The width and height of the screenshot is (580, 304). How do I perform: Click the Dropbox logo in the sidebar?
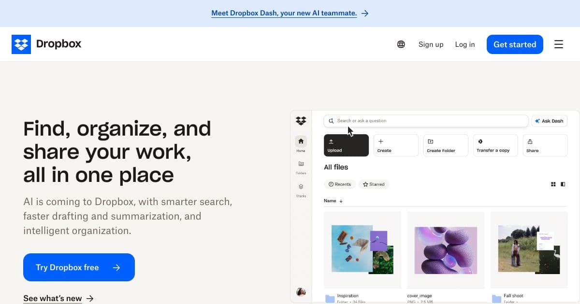tap(301, 121)
